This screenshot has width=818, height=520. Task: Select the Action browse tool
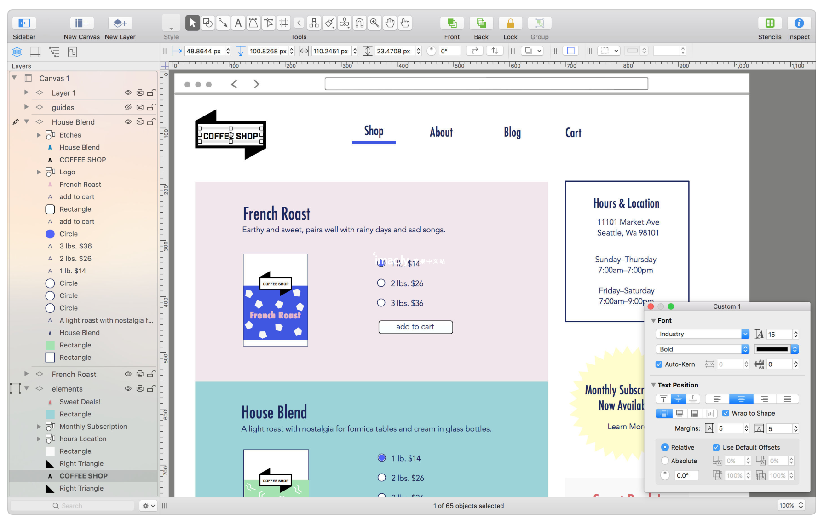pos(405,23)
